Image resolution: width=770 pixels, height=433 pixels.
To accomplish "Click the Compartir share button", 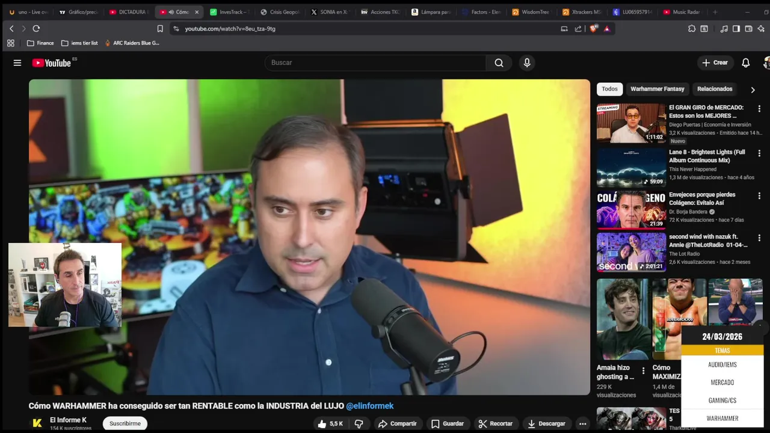I will 397,423.
